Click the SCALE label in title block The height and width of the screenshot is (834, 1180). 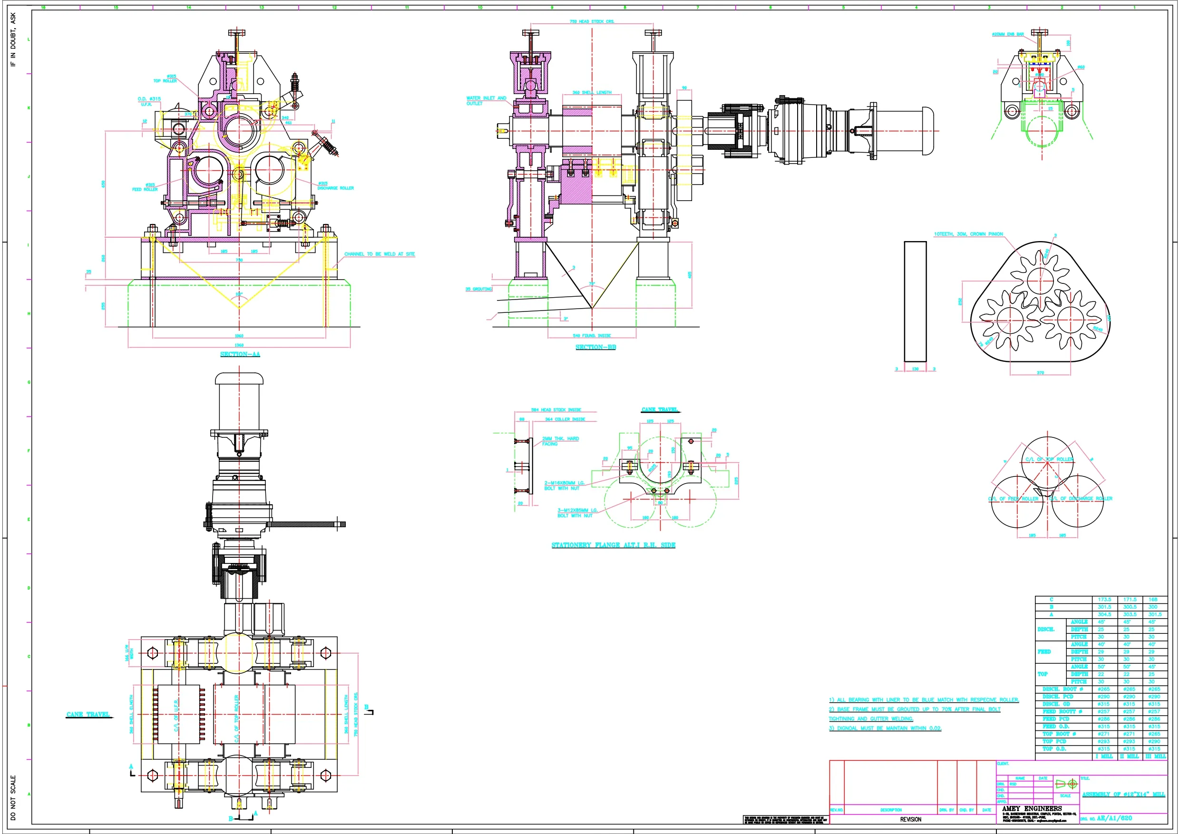tap(1065, 796)
